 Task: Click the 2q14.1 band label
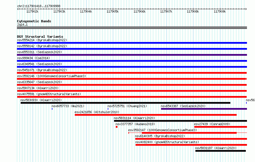click(22, 25)
